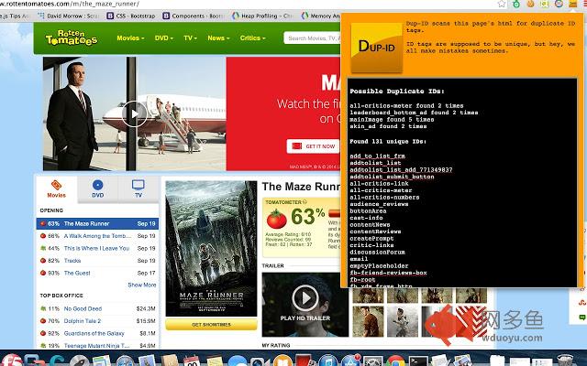Bookmark this page with the star icon
Screen dimensions: 587x366
click(x=502, y=4)
